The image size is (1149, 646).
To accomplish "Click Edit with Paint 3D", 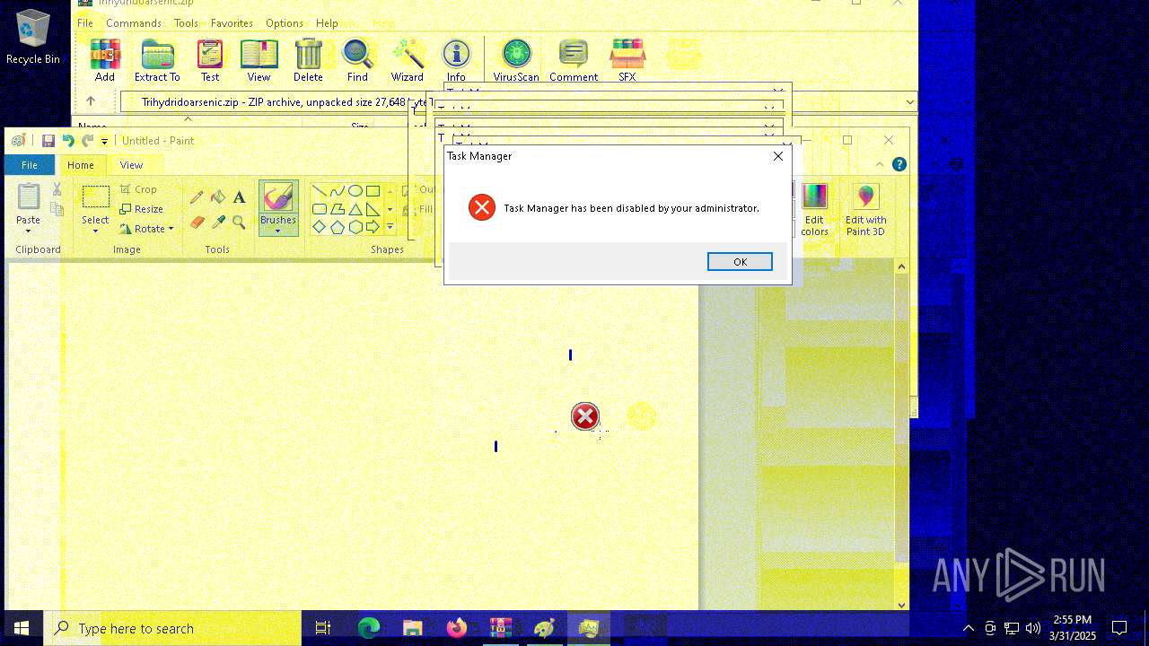I will [x=865, y=210].
